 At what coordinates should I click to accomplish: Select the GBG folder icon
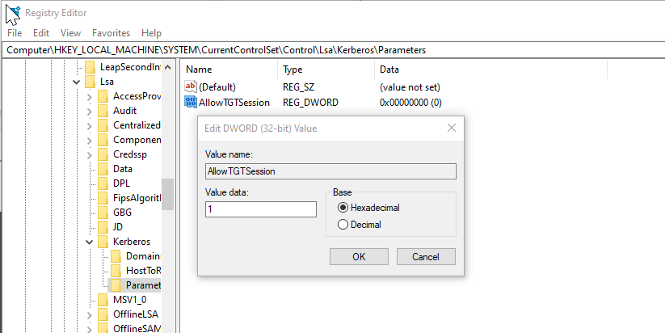coord(103,213)
